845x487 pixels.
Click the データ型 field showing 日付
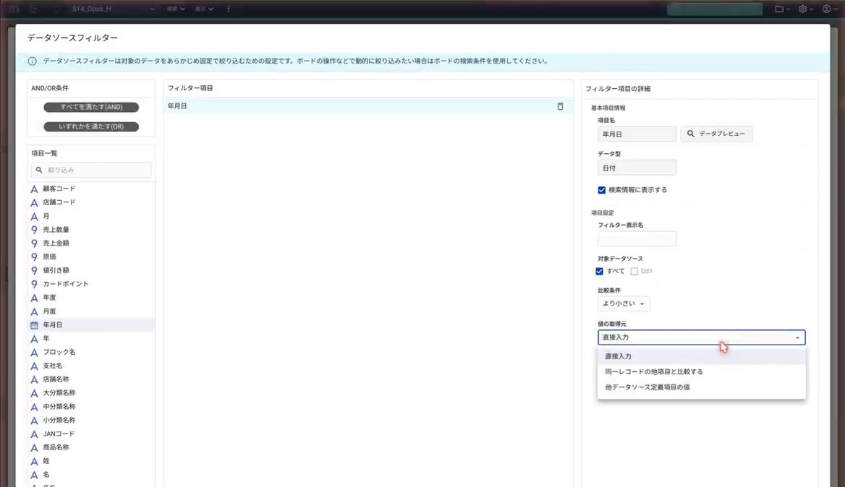click(x=637, y=168)
